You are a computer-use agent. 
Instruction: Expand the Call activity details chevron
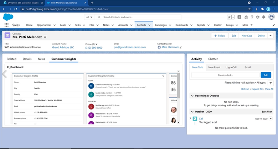190,118
